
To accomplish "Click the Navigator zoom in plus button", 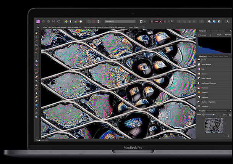I will pyautogui.click(x=230, y=115).
